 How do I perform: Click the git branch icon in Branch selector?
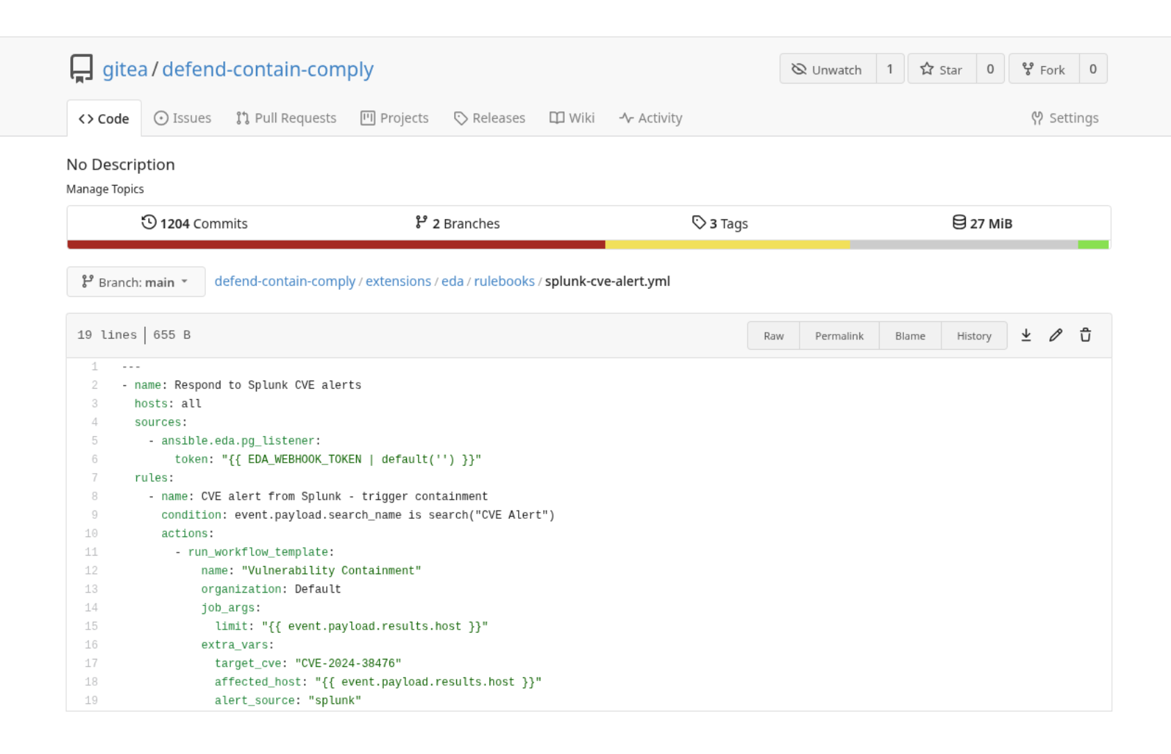[x=88, y=282]
